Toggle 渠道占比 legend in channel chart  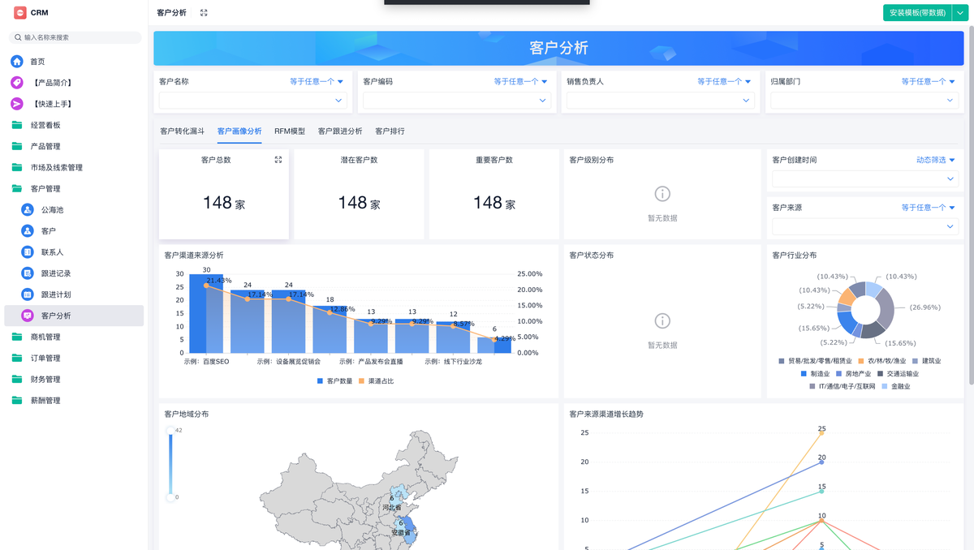pyautogui.click(x=376, y=380)
